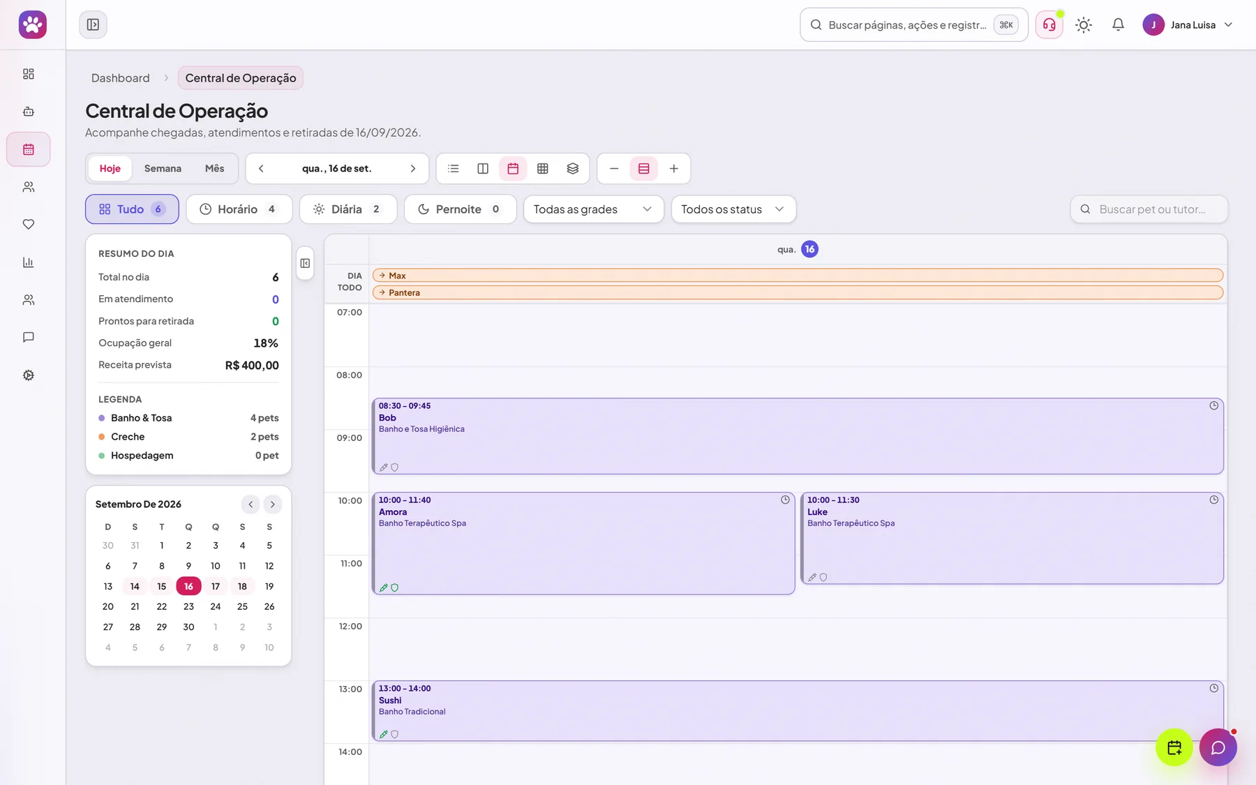Open the green add-appointment calendar button
The width and height of the screenshot is (1256, 785).
coord(1174,748)
